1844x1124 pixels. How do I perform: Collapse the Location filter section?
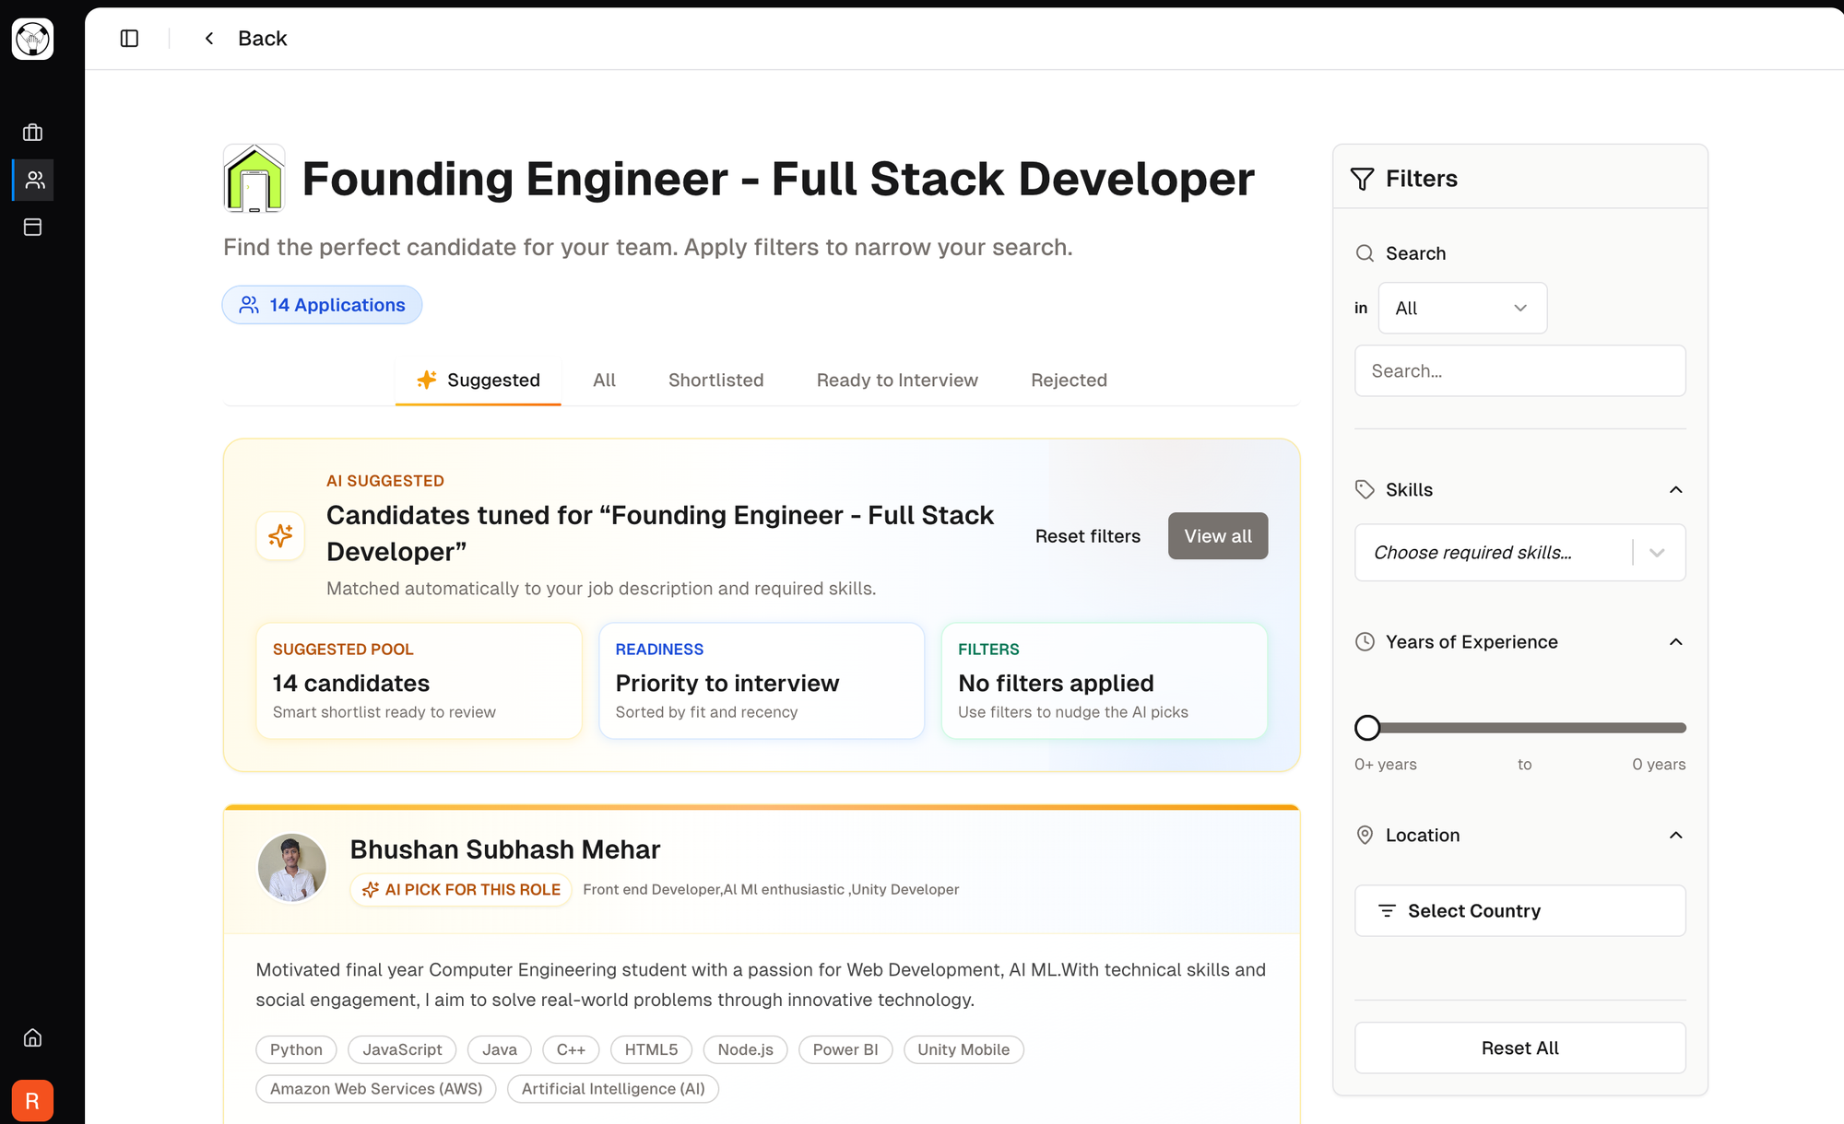click(1675, 836)
